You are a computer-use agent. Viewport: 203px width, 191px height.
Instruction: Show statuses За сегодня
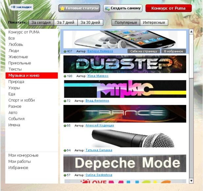click(41, 22)
